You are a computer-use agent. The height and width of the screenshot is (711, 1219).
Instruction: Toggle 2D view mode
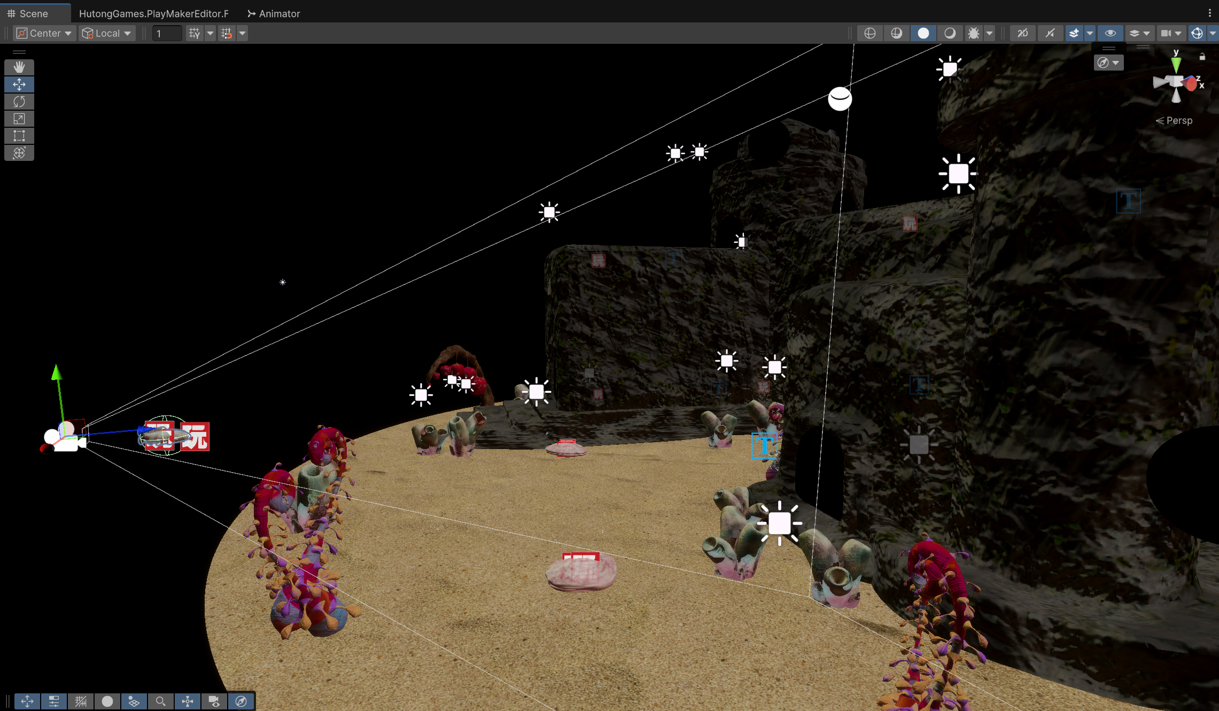coord(1022,33)
